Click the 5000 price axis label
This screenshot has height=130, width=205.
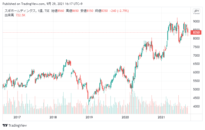pyautogui.click(x=196, y=89)
